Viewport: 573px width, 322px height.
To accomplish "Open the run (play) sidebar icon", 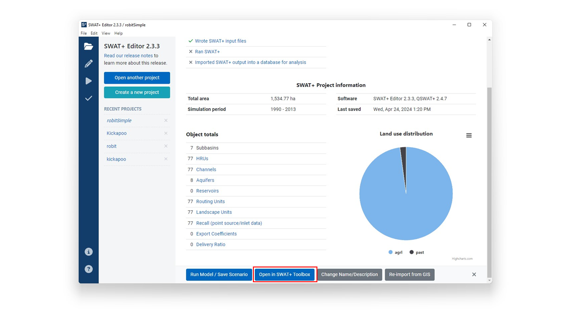I will coord(89,81).
